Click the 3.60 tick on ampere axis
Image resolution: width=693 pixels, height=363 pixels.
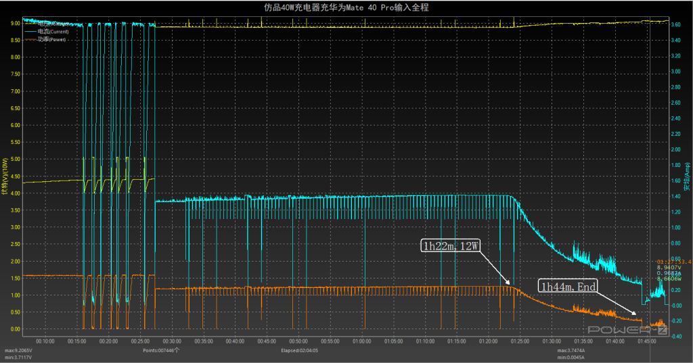pos(676,25)
